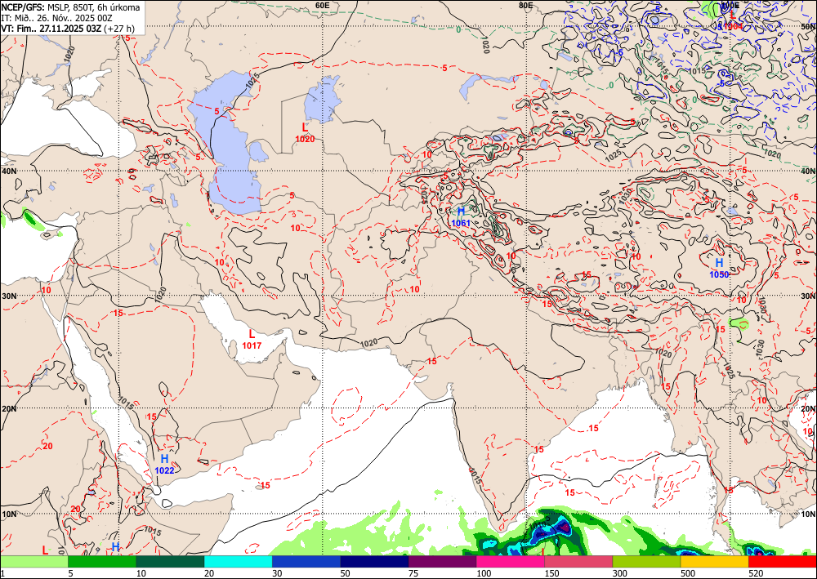This screenshot has width=817, height=579.
Task: Click the magenta 100–150 legend swatch
Action: point(511,561)
